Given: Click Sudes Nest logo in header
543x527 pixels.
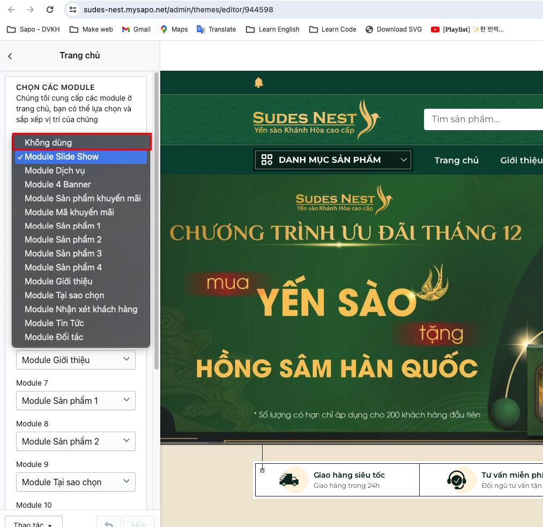Looking at the screenshot, I should [x=316, y=120].
